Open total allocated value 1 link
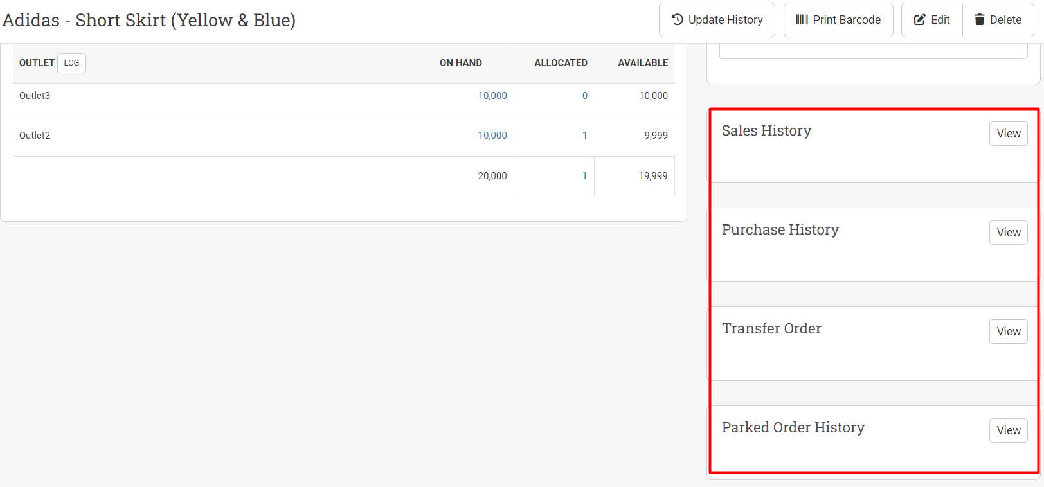 click(584, 176)
